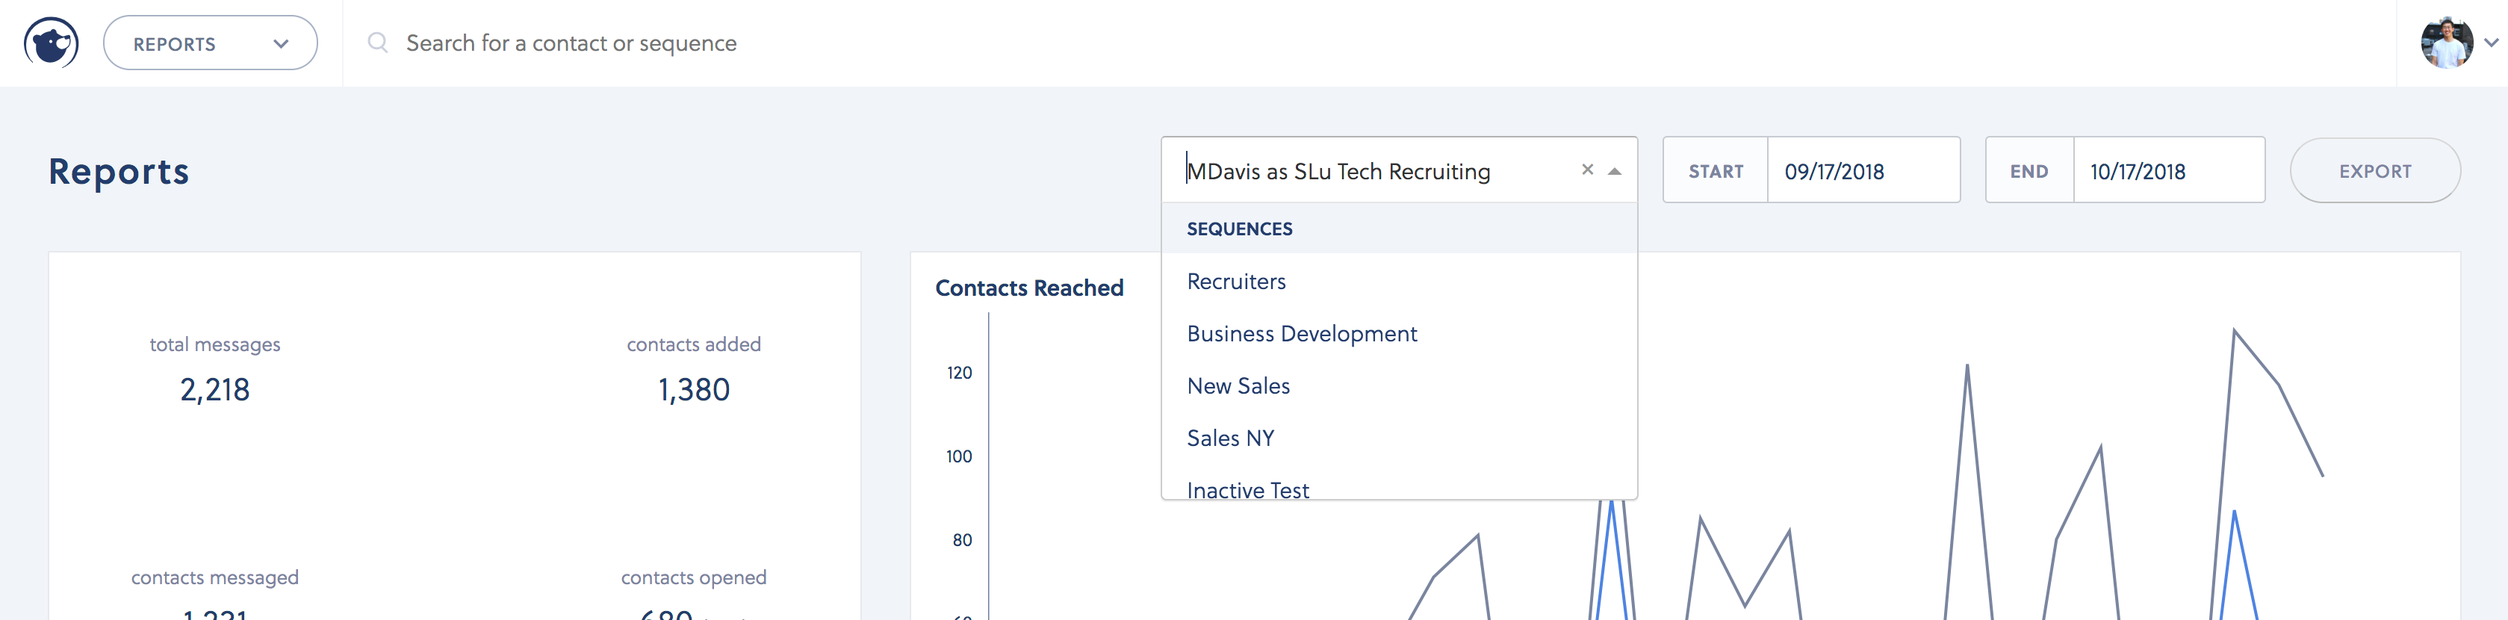Select Recruiters from the sequences list
The image size is (2508, 620).
(x=1237, y=282)
